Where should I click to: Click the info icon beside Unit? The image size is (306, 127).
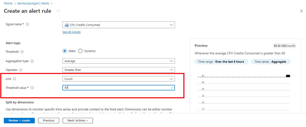(14, 79)
